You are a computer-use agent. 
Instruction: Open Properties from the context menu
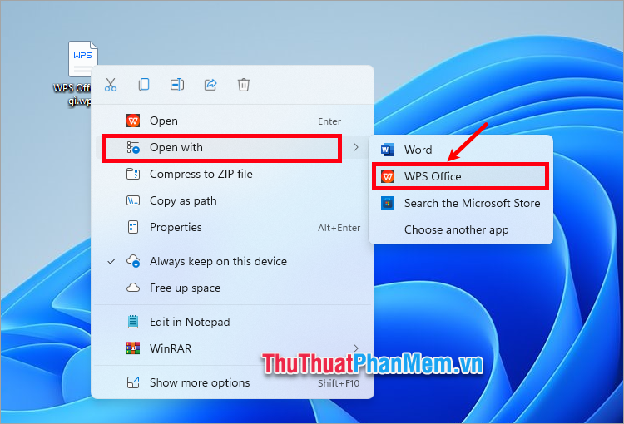[x=233, y=228]
